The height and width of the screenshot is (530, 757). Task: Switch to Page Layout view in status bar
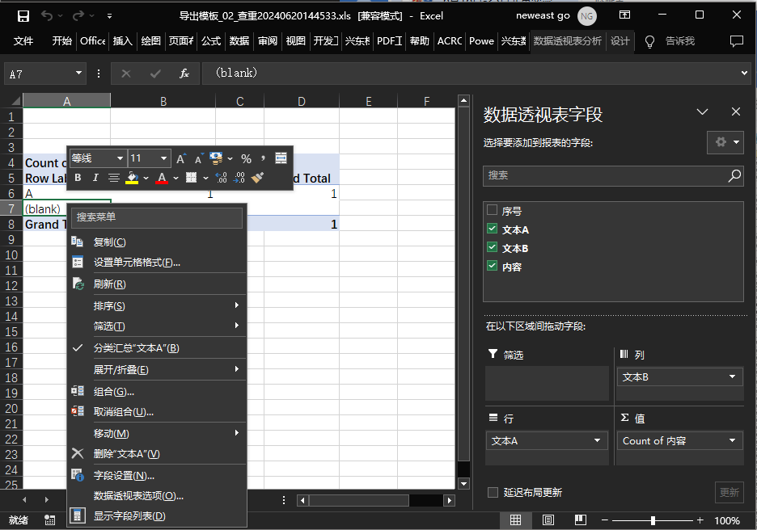(548, 520)
